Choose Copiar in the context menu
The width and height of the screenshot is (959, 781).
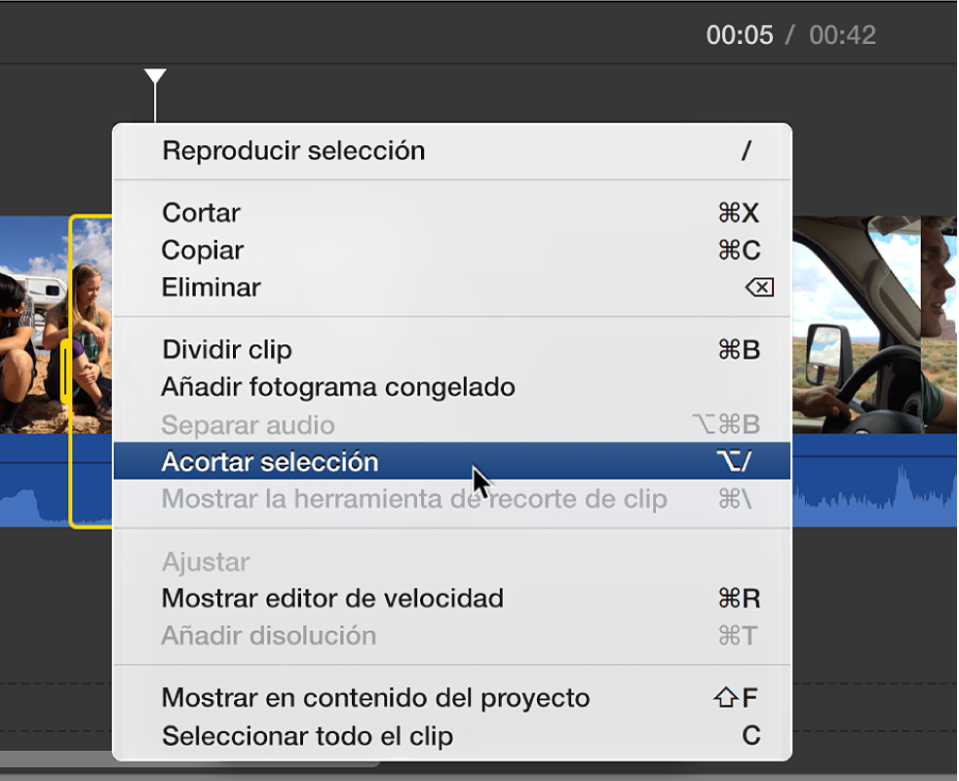(x=452, y=251)
